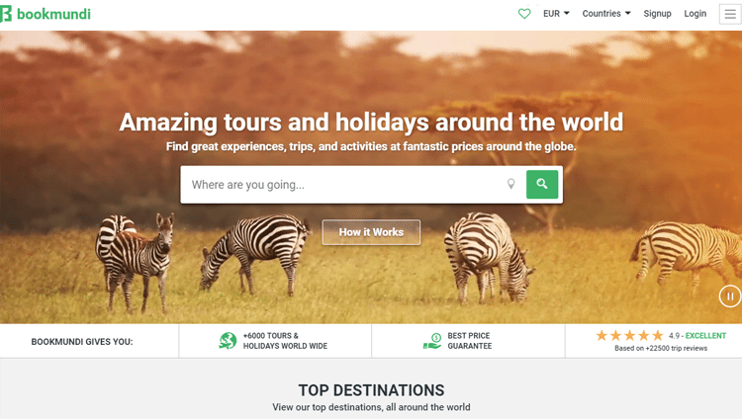Viewport: 742px width, 419px height.
Task: Click the five-star rating icons
Action: click(x=629, y=335)
